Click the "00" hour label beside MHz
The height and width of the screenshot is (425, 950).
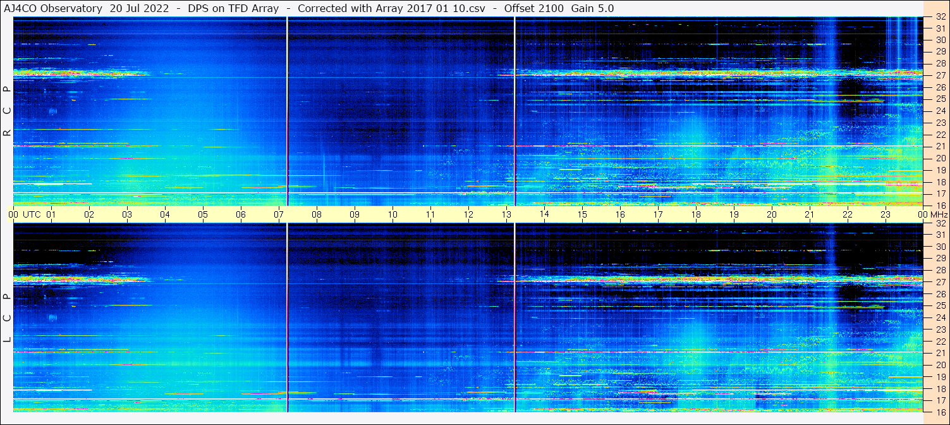(x=923, y=214)
